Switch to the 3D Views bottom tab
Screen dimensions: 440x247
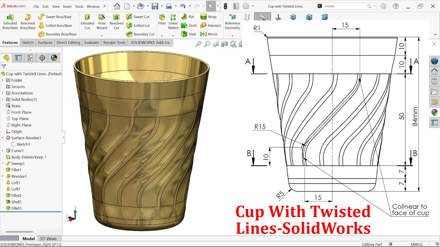48,239
